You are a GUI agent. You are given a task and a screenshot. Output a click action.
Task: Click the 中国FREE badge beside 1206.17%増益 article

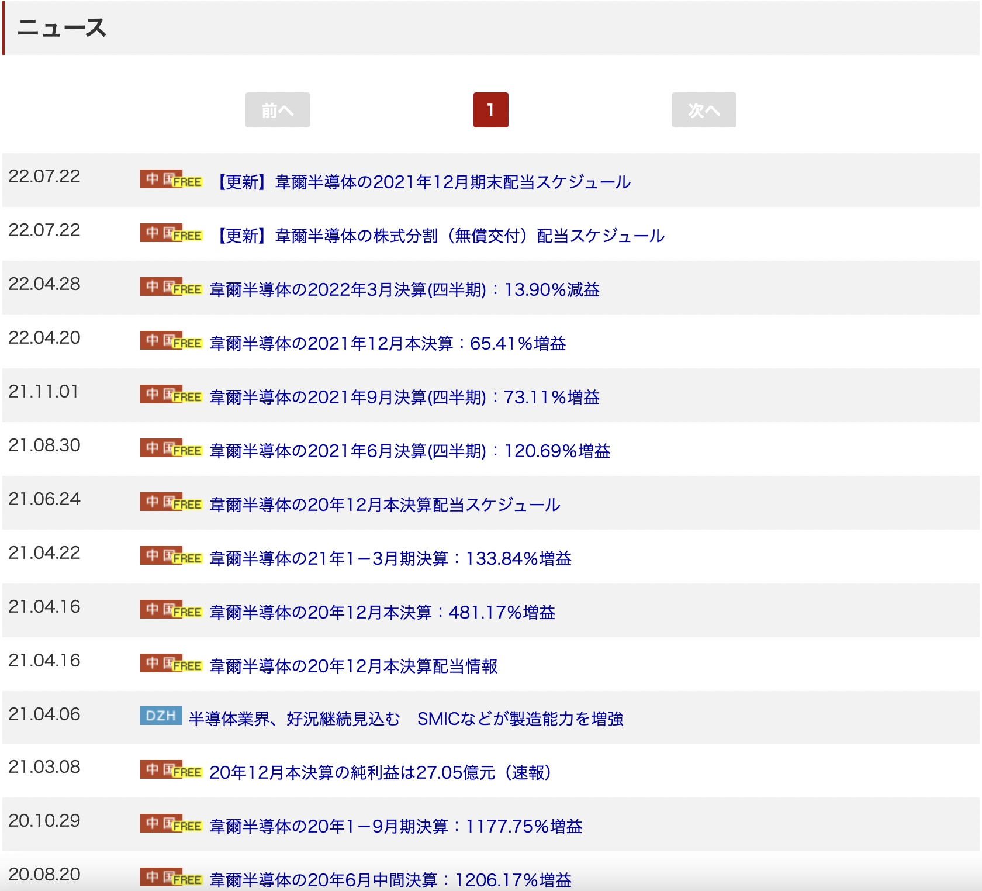(x=171, y=878)
